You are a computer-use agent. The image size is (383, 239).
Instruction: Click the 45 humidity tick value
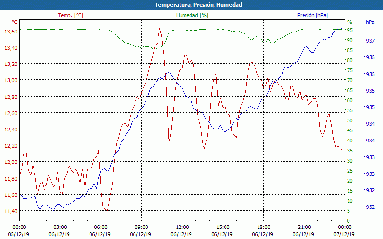350,130
